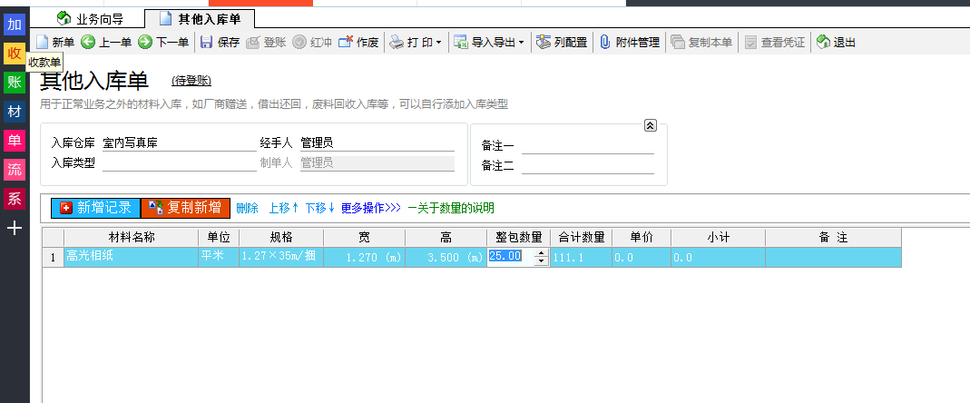This screenshot has height=403, width=970.
Task: Add a new sidebar shortcut with plus
Action: tap(15, 229)
